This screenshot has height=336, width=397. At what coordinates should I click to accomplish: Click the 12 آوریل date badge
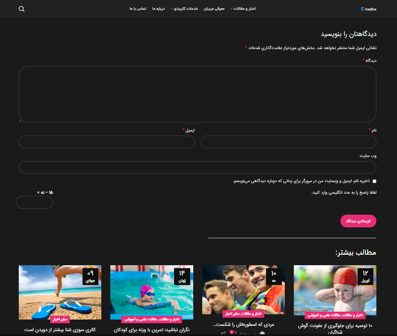pyautogui.click(x=365, y=276)
